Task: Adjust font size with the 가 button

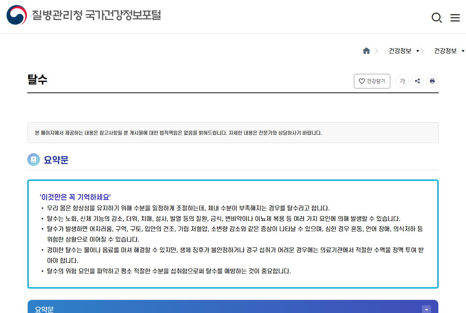Action: click(402, 81)
